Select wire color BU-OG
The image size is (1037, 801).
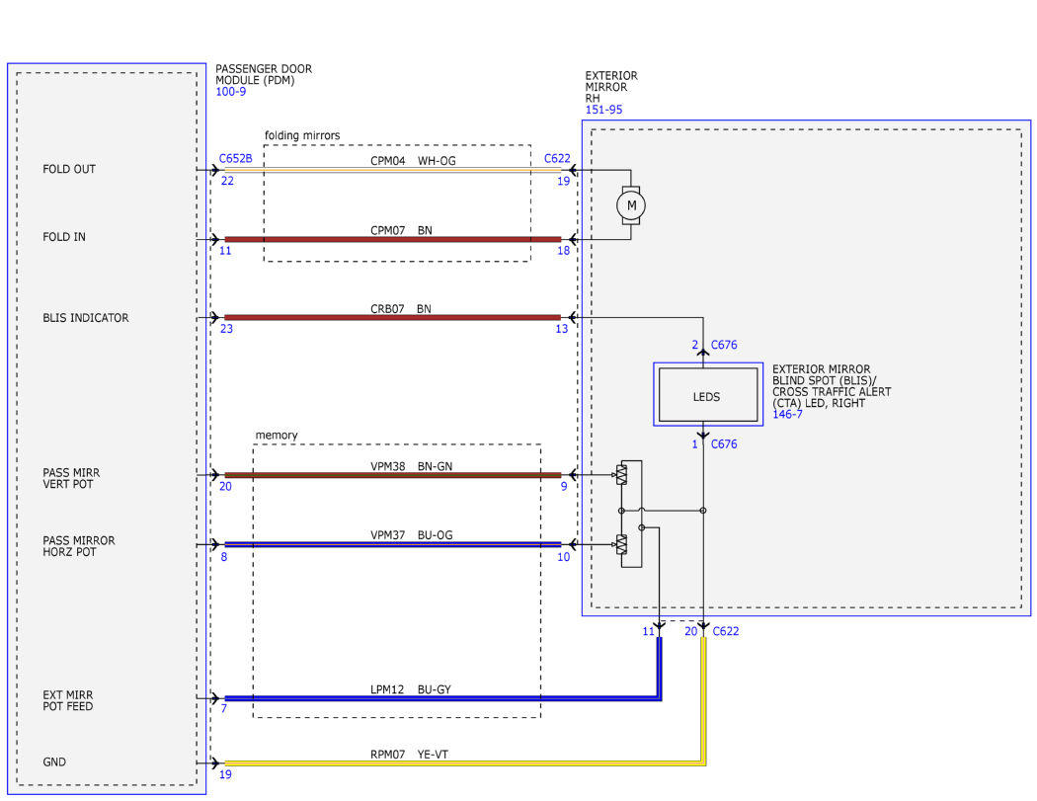pos(436,535)
